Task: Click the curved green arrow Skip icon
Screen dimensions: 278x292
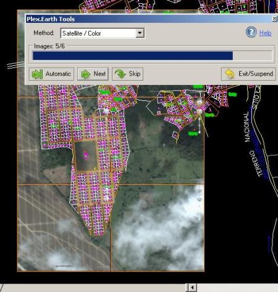Action: (120, 74)
